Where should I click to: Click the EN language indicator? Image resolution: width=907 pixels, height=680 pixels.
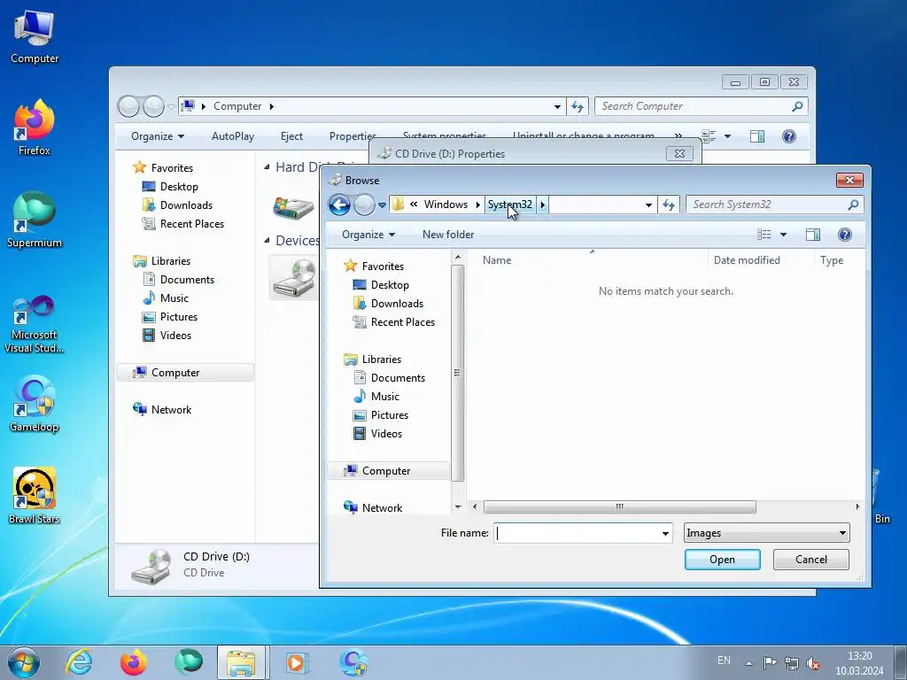(724, 660)
